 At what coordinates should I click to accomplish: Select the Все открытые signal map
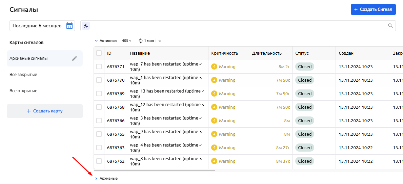(23, 91)
